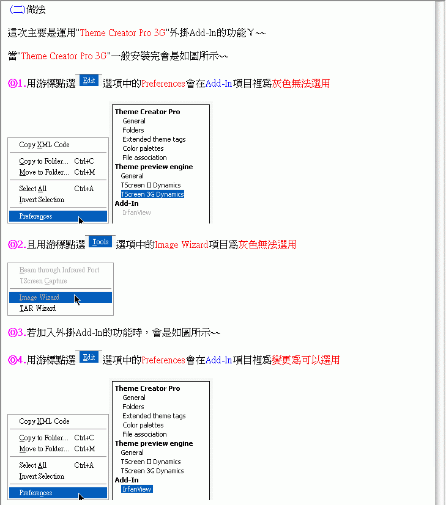Open Preferences in step 4 Edit menu

point(58,493)
